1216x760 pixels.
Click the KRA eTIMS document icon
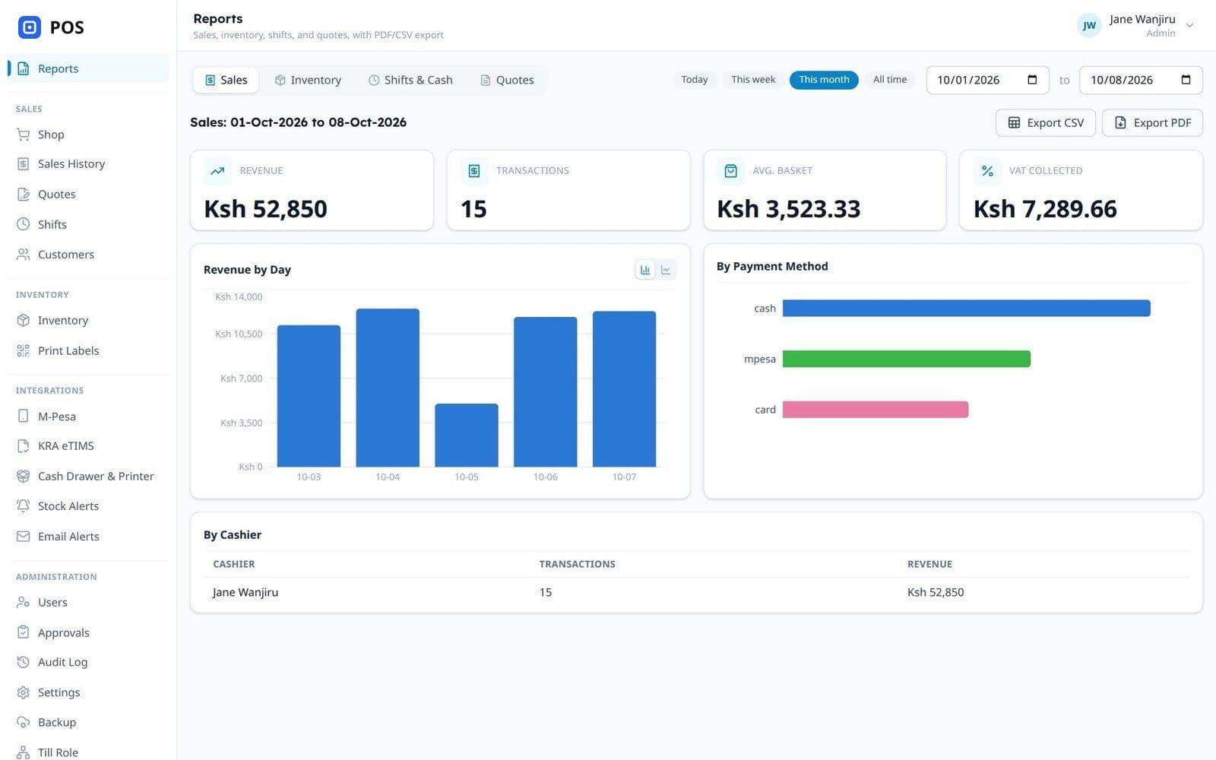coord(24,446)
